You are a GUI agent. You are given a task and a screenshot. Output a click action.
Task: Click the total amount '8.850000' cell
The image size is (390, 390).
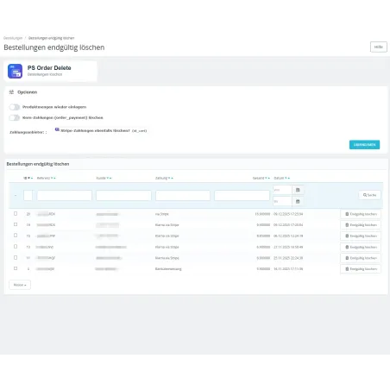pos(263,236)
